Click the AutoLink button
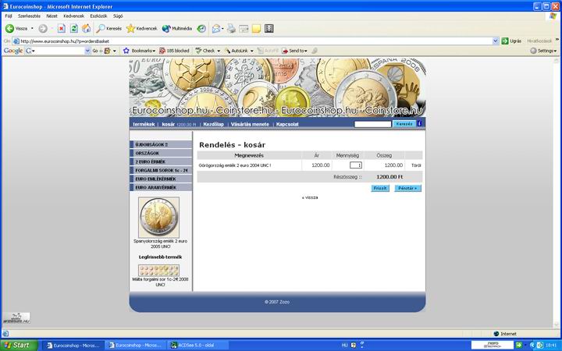The height and width of the screenshot is (351, 562). tap(237, 51)
